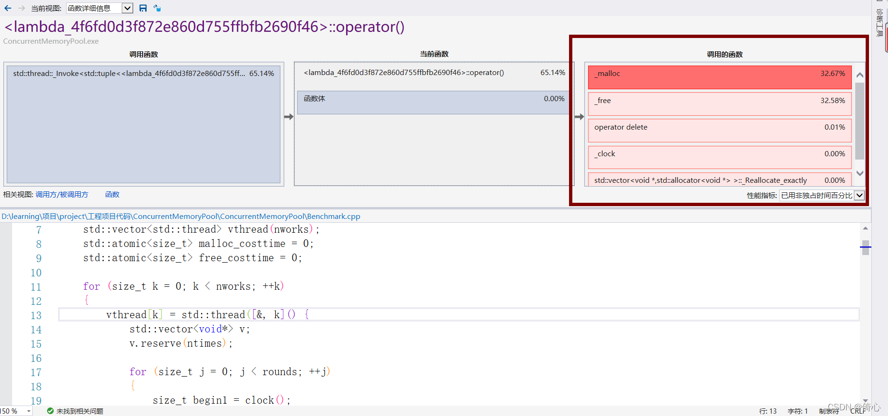Click the 未找到相关问题 status indicator
Viewport: 888px width, 416px height.
(x=75, y=411)
